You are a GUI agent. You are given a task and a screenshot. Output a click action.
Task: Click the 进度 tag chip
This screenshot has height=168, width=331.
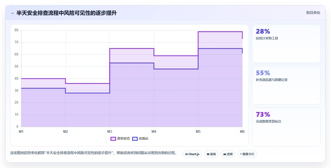point(228,154)
